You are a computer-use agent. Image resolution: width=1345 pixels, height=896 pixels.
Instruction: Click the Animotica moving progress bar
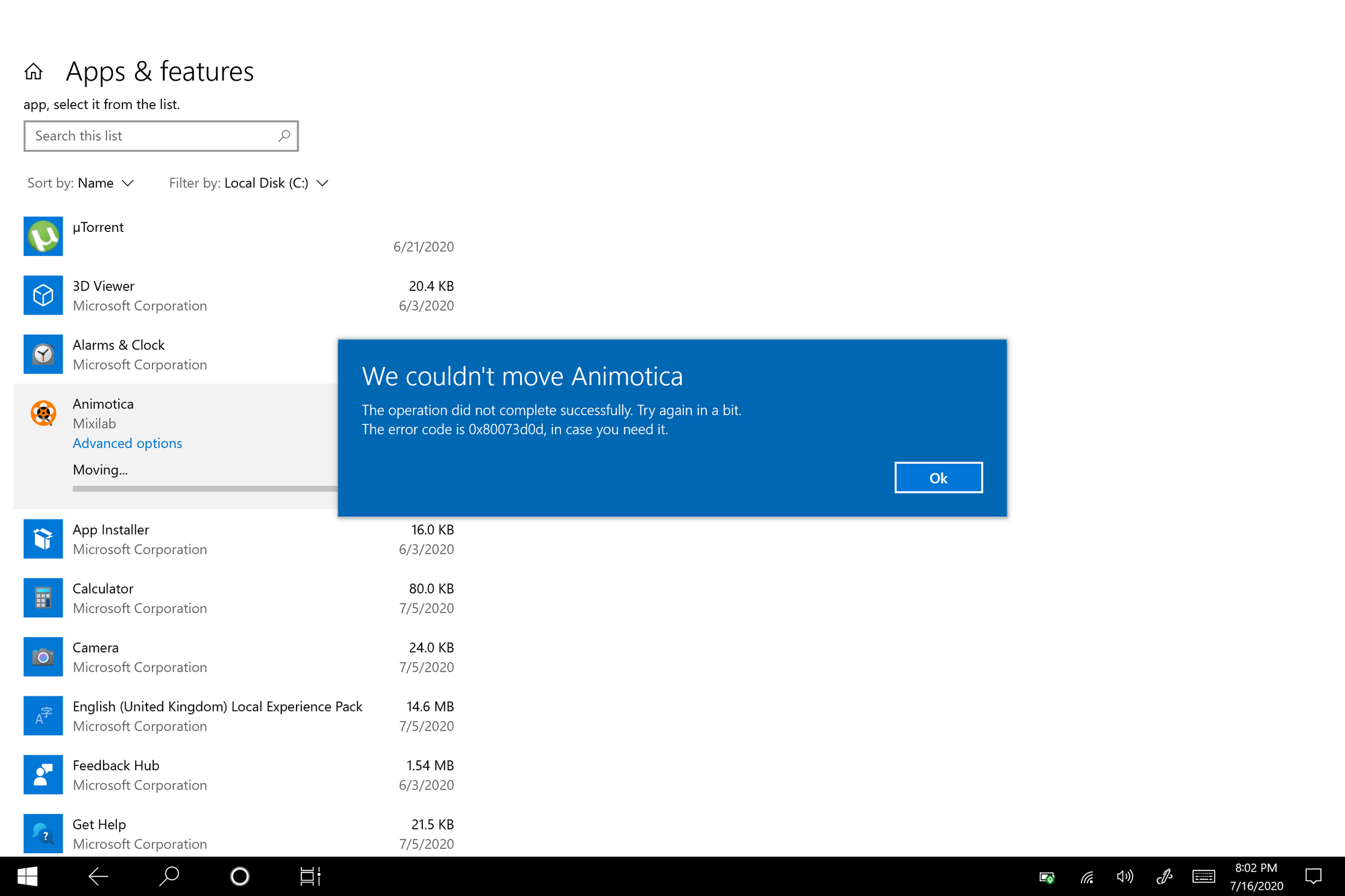click(x=205, y=489)
